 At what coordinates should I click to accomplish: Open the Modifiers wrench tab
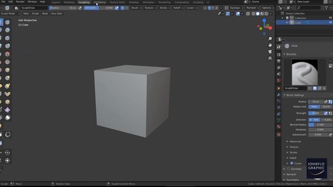point(279,95)
